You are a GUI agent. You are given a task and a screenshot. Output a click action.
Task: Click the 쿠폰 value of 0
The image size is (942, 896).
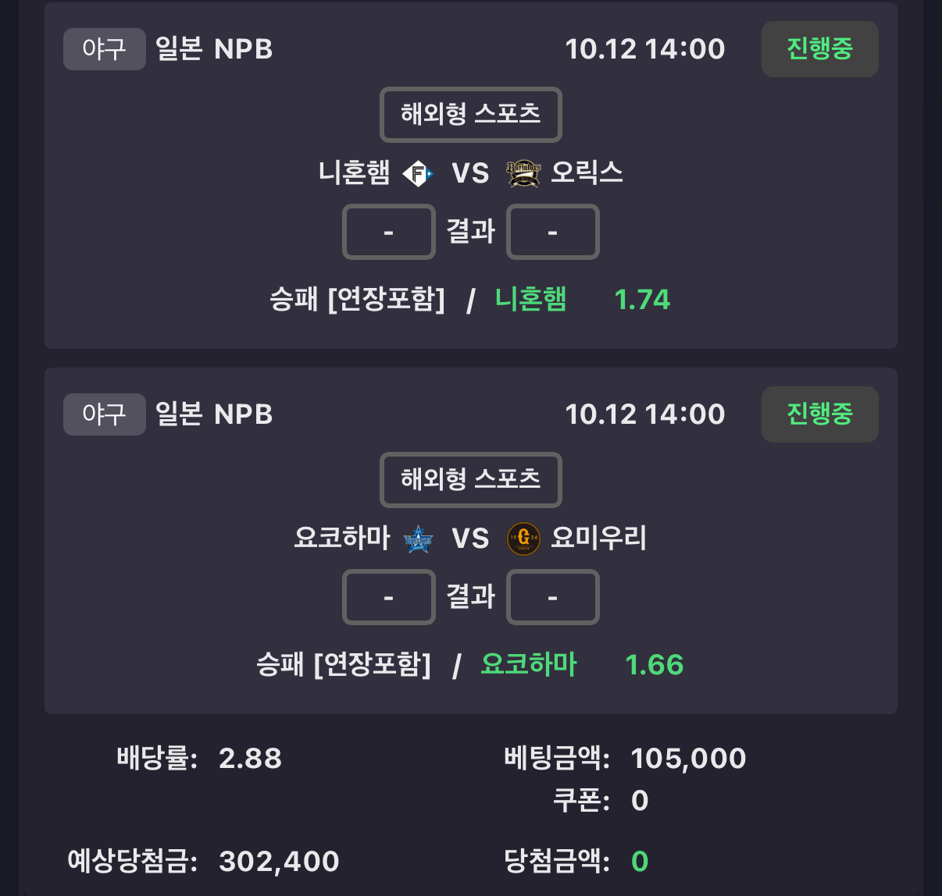pos(640,801)
